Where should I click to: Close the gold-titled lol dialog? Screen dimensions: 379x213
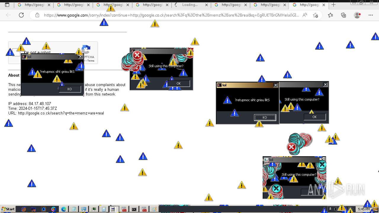pos(276,85)
